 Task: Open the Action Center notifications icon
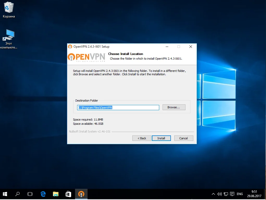pos(232,194)
